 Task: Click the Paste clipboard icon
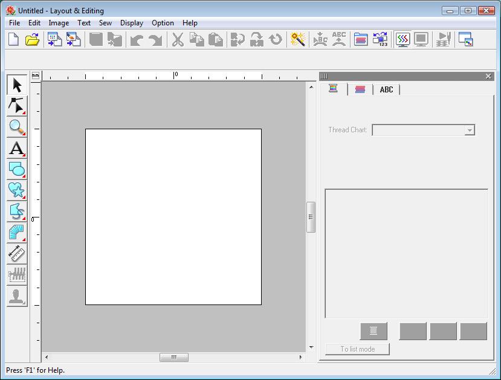(x=216, y=39)
